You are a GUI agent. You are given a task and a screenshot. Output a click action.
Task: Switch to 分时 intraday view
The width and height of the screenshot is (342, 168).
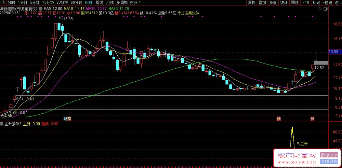click(x=11, y=3)
